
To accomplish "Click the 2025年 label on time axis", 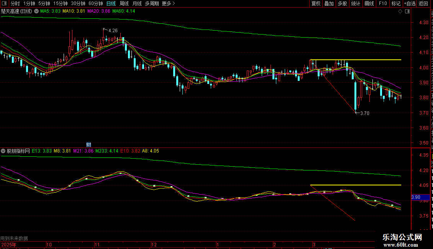I will point(9,245).
